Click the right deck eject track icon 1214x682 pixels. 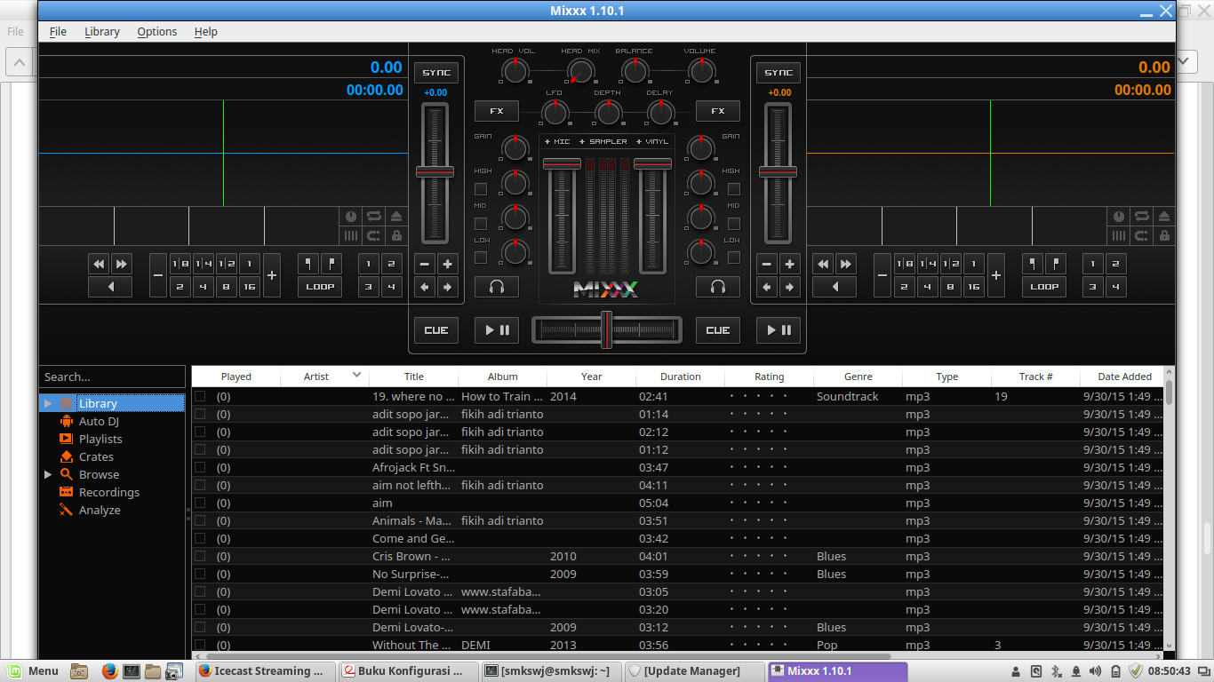tap(1164, 216)
